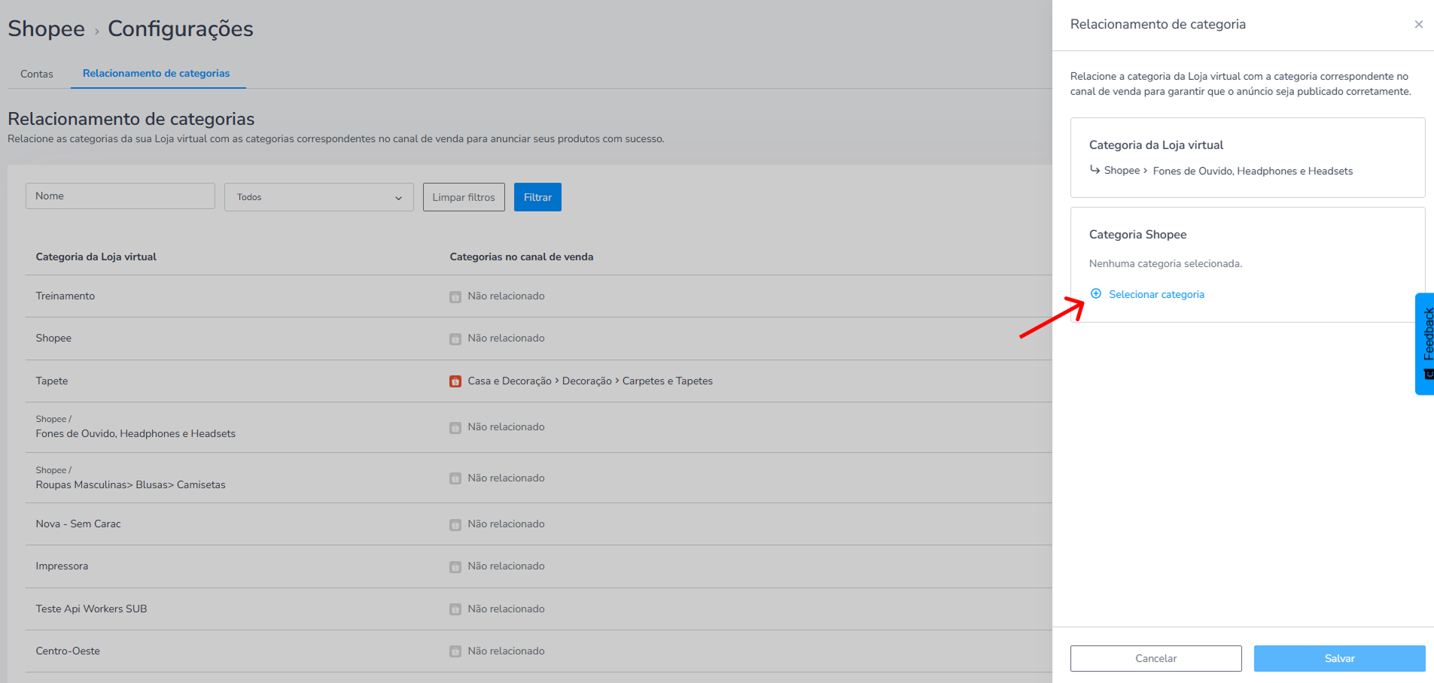Open the Feedback side tab

pos(1425,343)
